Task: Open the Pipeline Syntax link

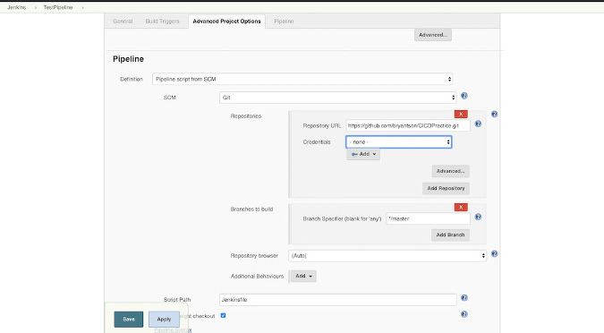Action: click(x=173, y=330)
